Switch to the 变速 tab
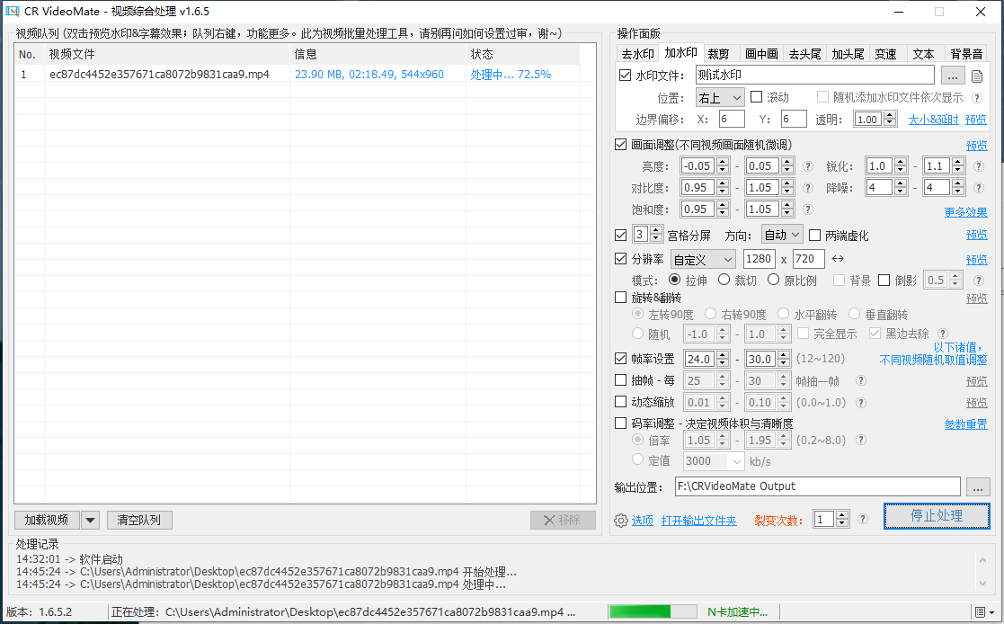The image size is (1004, 624). tap(885, 54)
